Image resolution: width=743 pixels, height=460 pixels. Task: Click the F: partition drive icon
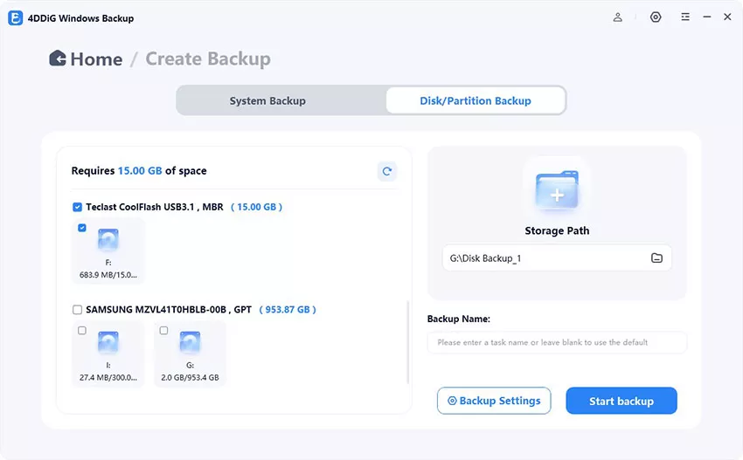click(x=108, y=240)
